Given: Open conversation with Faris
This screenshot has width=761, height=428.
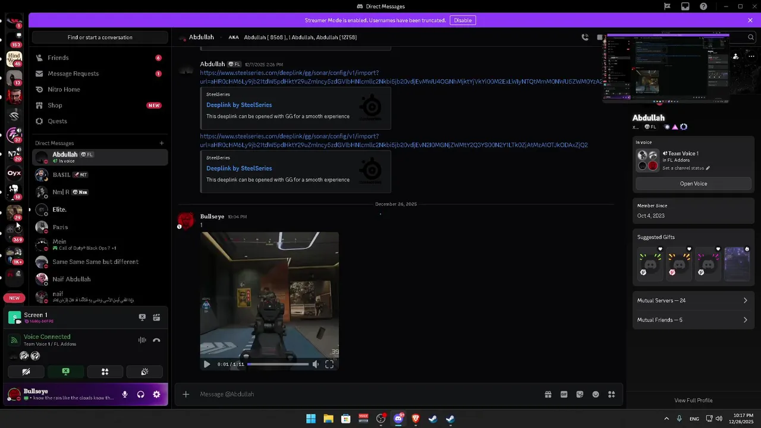Looking at the screenshot, I should click(100, 227).
